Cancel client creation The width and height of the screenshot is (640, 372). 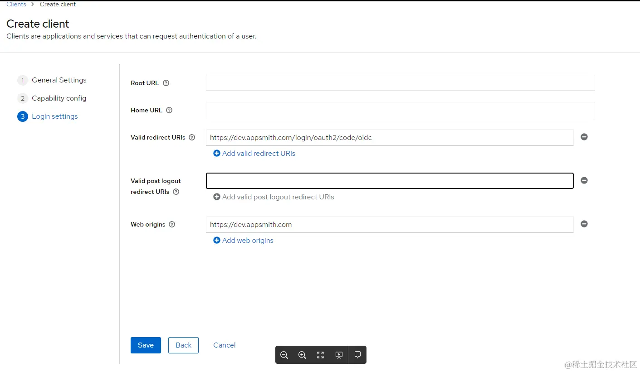[x=224, y=345]
